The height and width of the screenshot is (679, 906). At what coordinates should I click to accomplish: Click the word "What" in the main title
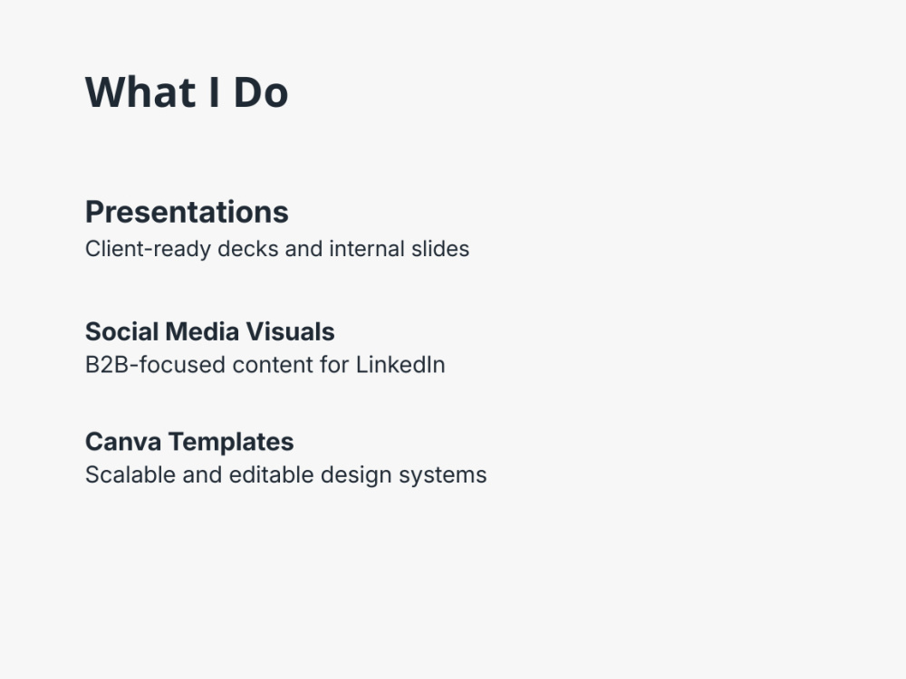(140, 92)
